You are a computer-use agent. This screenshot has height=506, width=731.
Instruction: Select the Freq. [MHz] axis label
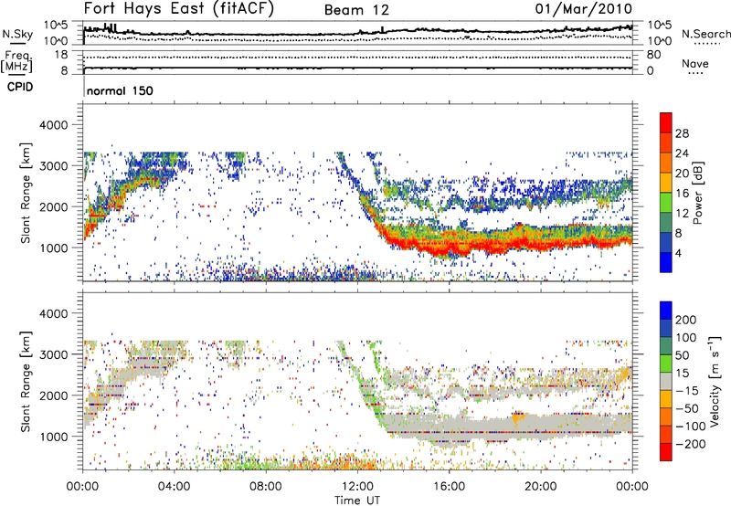[x=16, y=62]
